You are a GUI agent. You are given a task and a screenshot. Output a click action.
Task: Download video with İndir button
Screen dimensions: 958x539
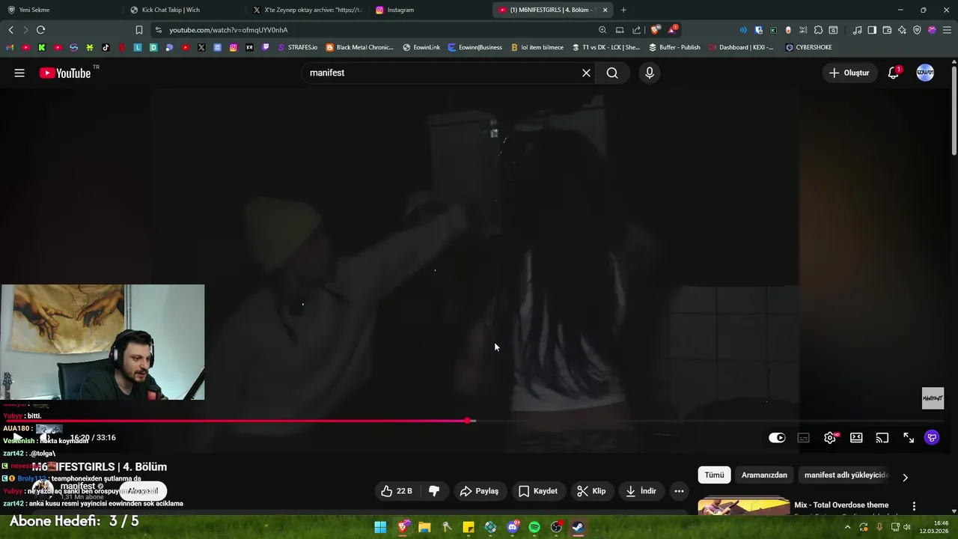pos(641,491)
